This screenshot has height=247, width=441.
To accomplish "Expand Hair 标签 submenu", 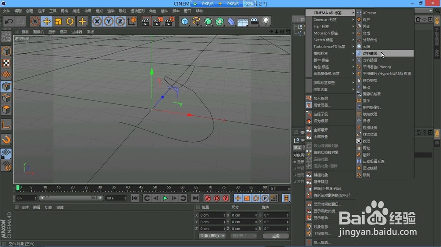I will [x=330, y=26].
